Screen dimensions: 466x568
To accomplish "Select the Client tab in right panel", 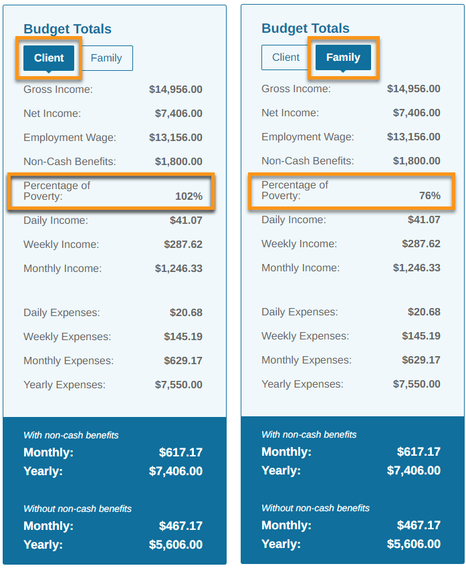I will [x=286, y=57].
